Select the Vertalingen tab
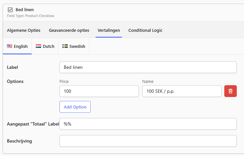Screen dimensions: 244x156 [x=109, y=30]
